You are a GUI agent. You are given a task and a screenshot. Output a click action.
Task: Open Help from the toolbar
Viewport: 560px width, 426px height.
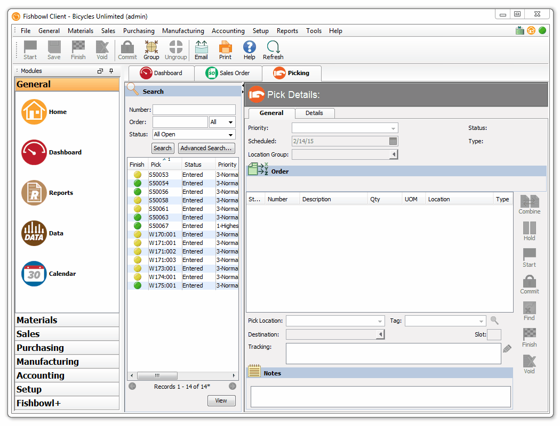tap(249, 50)
